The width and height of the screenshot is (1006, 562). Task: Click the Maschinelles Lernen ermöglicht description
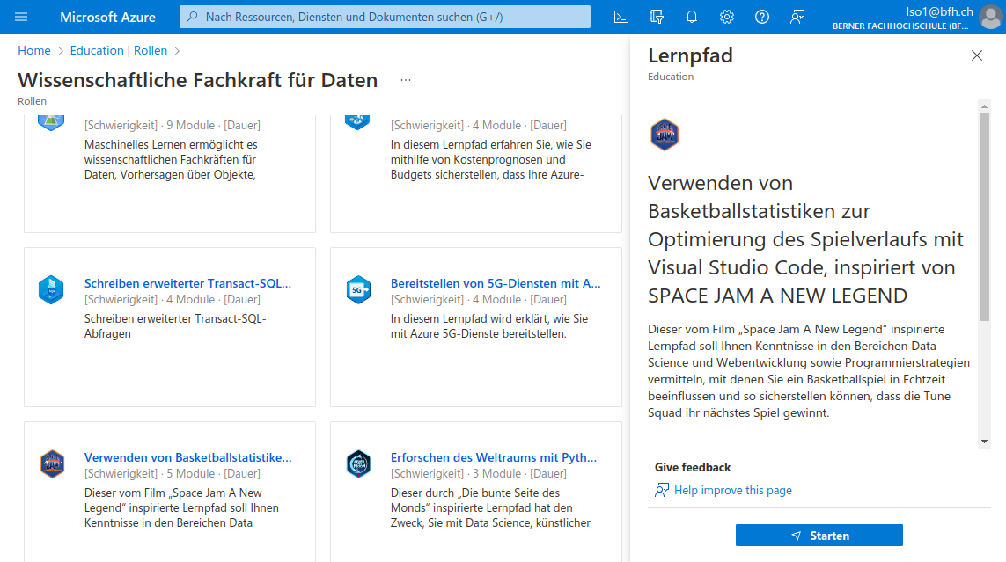170,159
